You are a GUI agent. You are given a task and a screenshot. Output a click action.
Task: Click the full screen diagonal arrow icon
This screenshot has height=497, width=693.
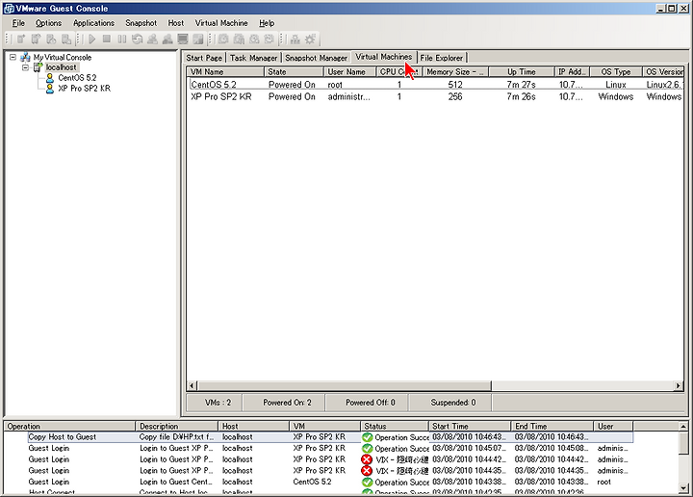tap(198, 39)
